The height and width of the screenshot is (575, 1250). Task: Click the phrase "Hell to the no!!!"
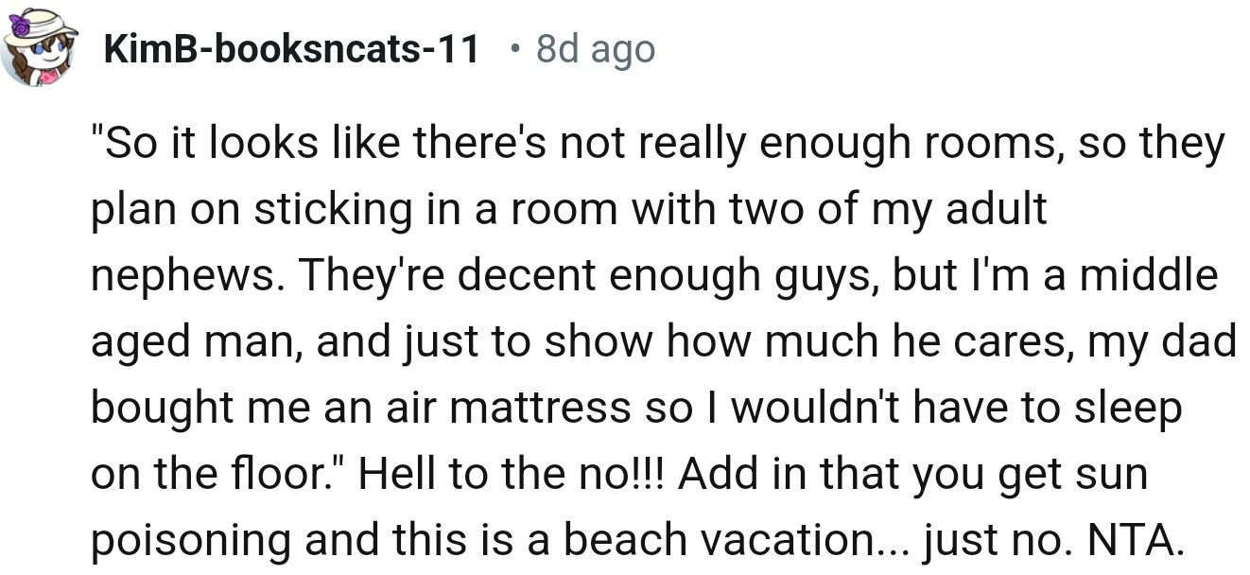517,473
